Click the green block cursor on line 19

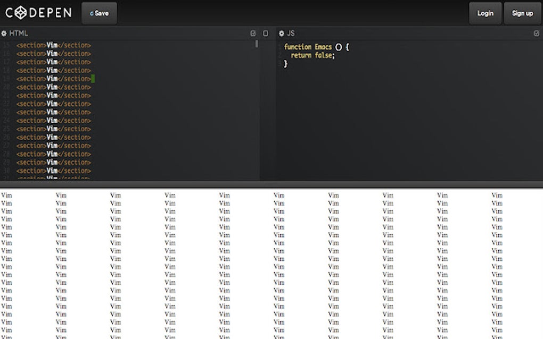93,78
